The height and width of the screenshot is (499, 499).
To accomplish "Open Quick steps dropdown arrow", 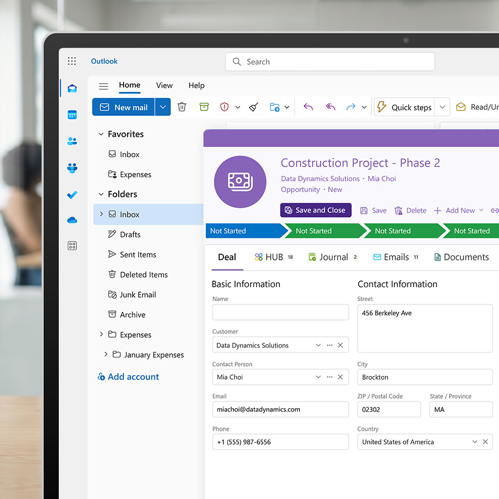I will [442, 107].
